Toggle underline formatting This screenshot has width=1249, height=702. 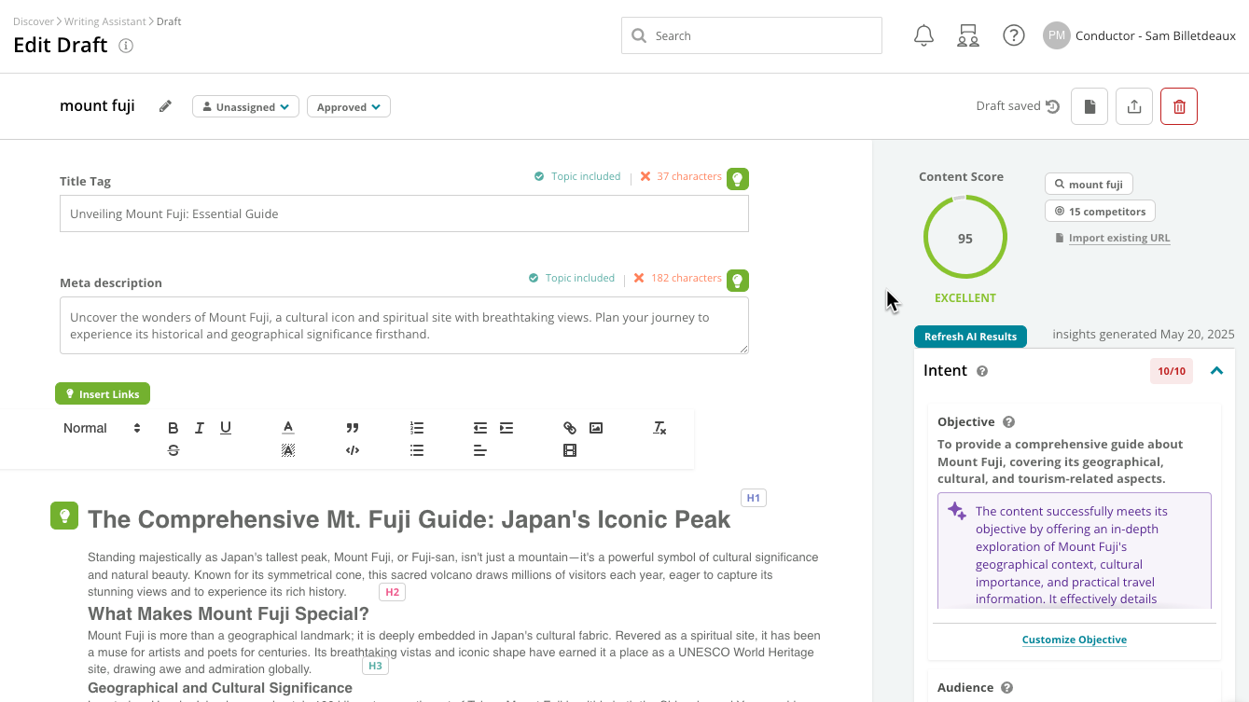click(226, 428)
